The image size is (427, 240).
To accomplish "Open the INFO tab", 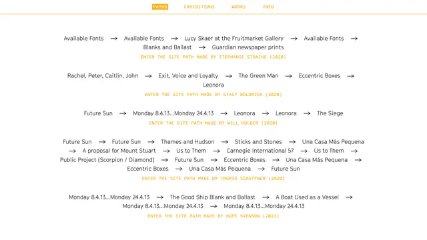I will (268, 7).
